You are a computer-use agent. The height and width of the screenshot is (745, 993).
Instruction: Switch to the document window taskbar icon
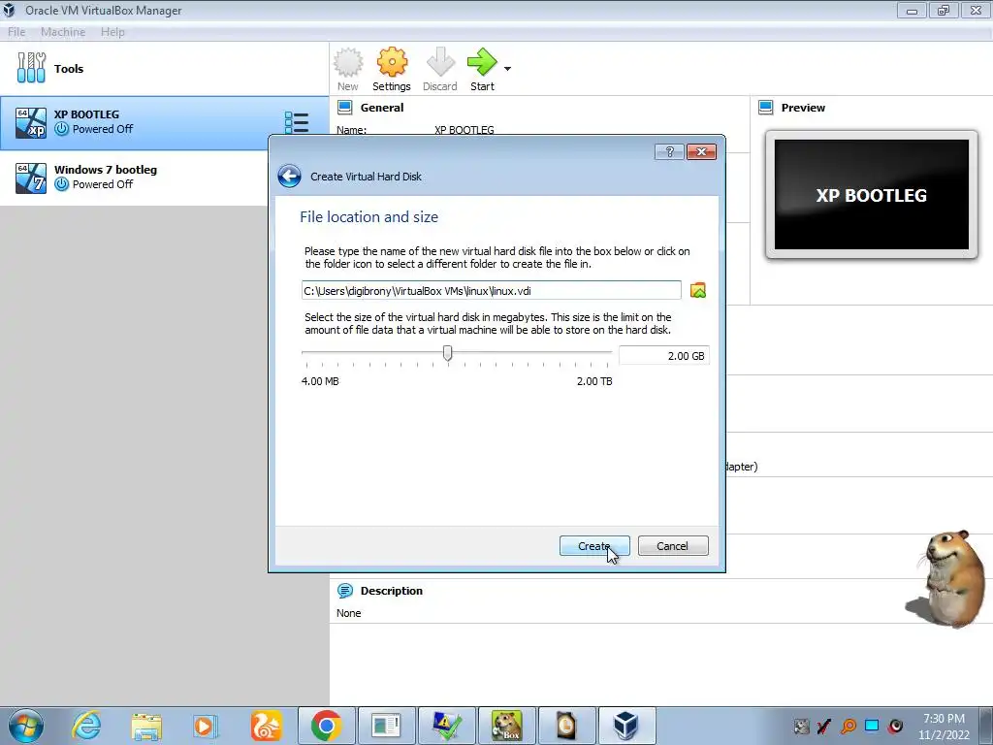coord(386,726)
